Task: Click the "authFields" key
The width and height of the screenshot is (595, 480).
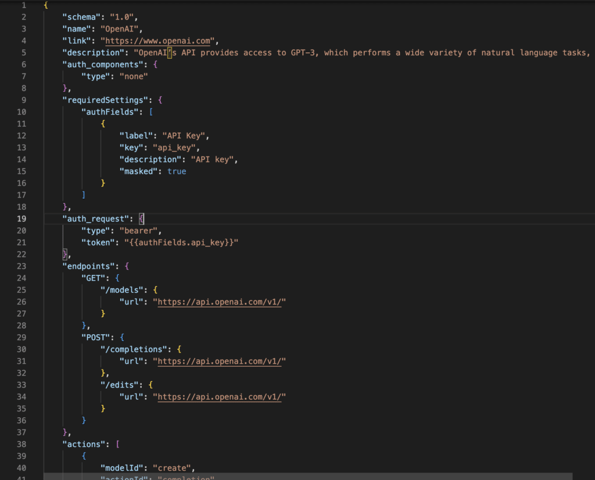Action: point(110,112)
